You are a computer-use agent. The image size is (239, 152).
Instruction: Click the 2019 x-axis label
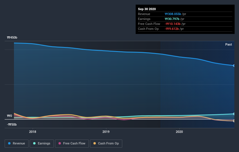click(106, 132)
